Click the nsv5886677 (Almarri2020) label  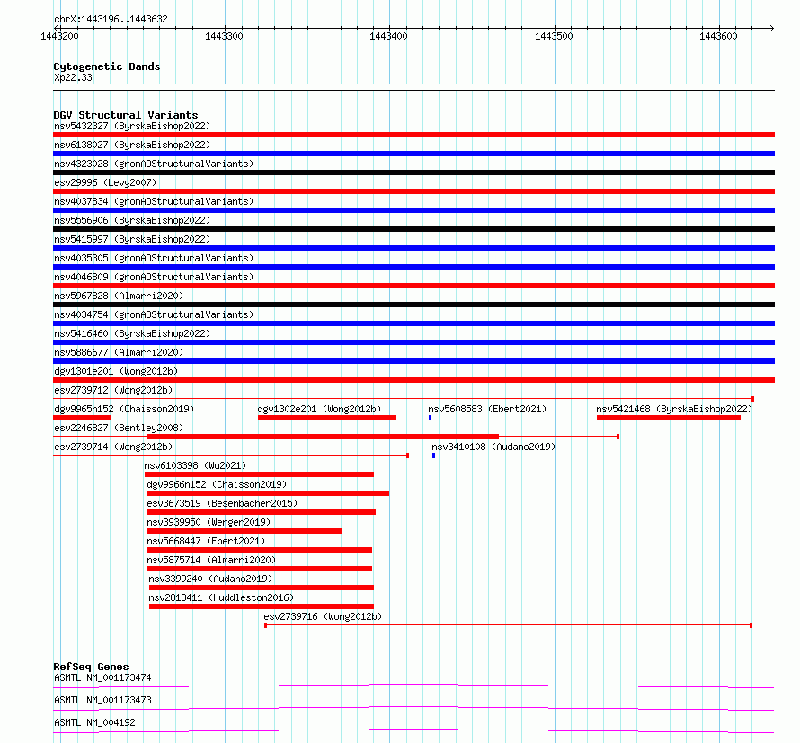point(119,352)
